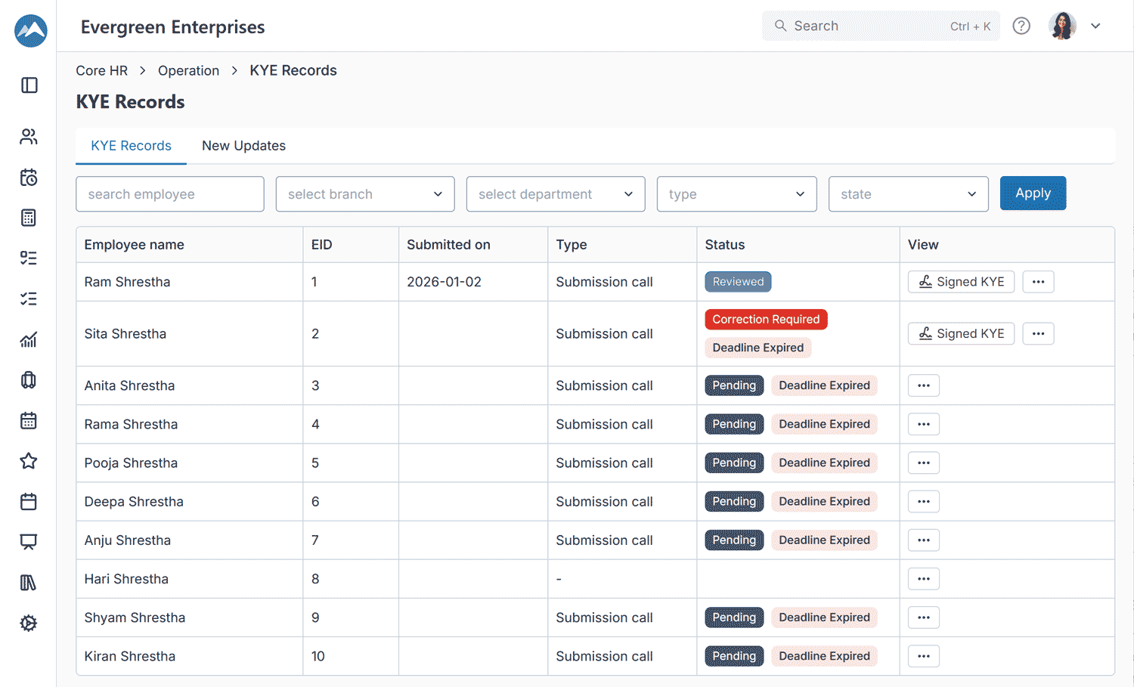The height and width of the screenshot is (687, 1134).
Task: Open the star icon in sidebar
Action: click(x=29, y=461)
